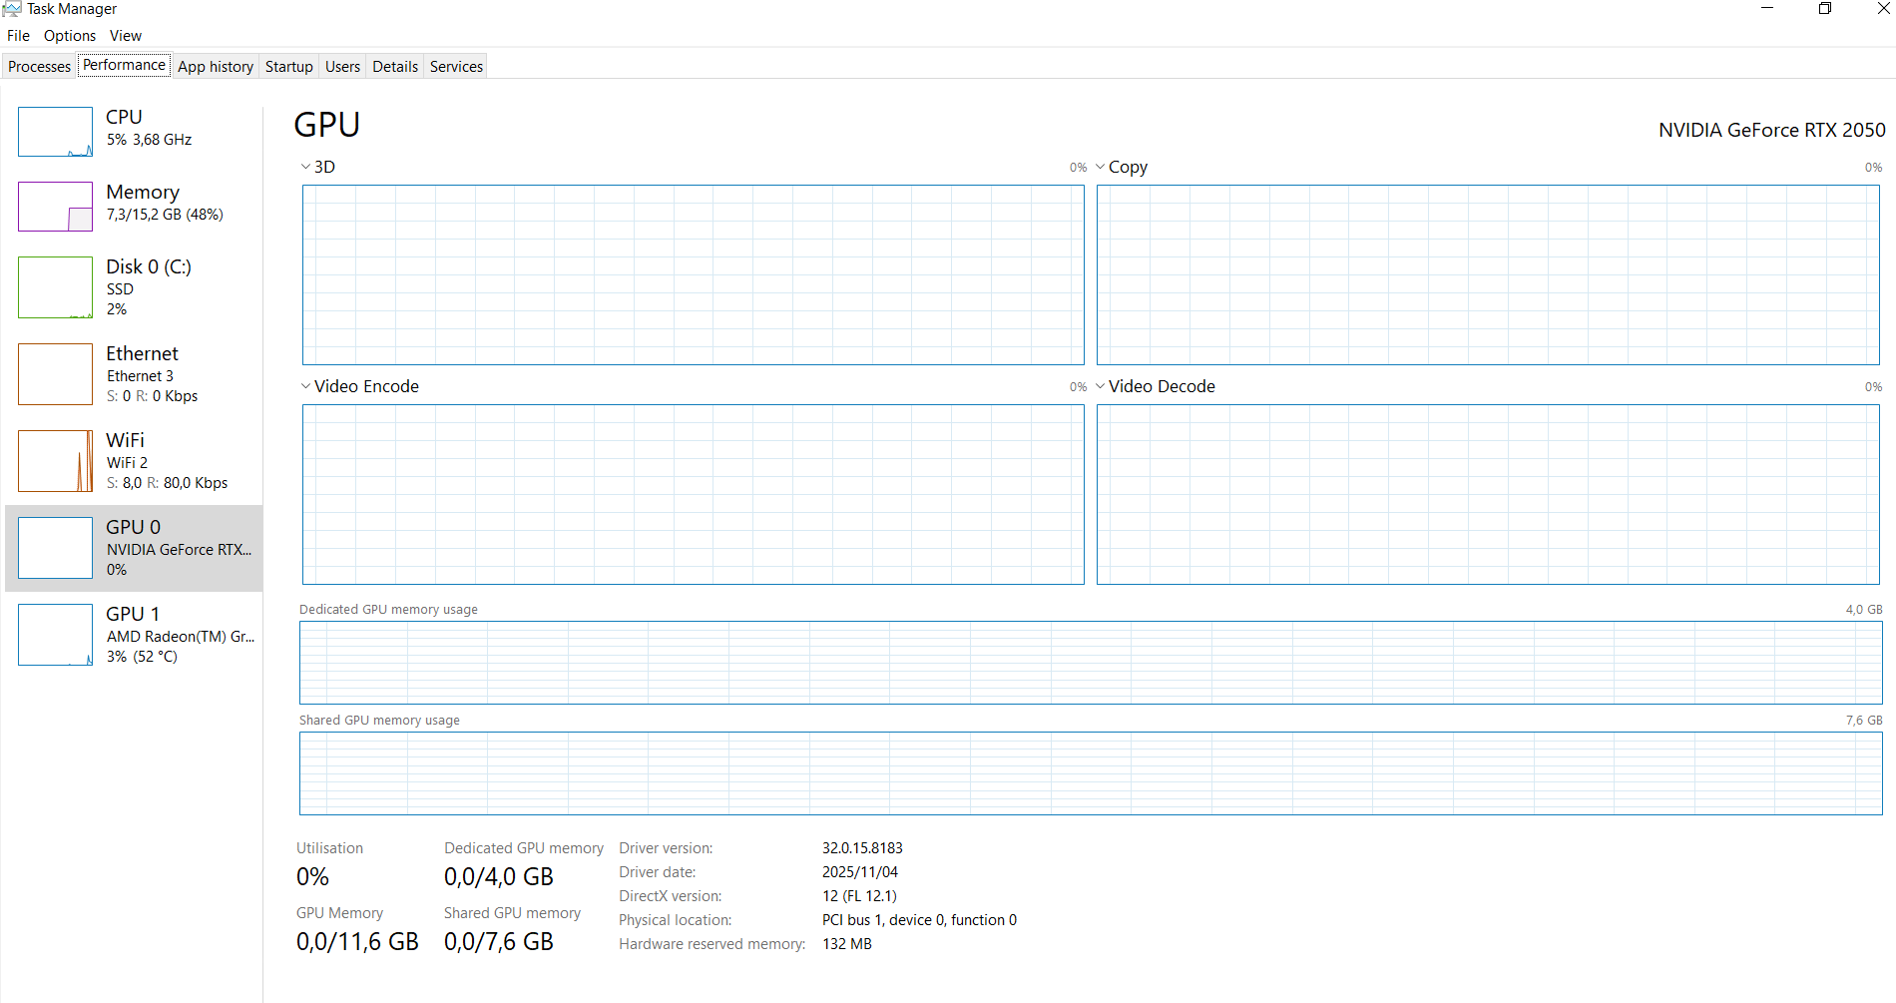This screenshot has width=1896, height=1003.
Task: Open the Copy engine dropdown
Action: coord(1100,167)
